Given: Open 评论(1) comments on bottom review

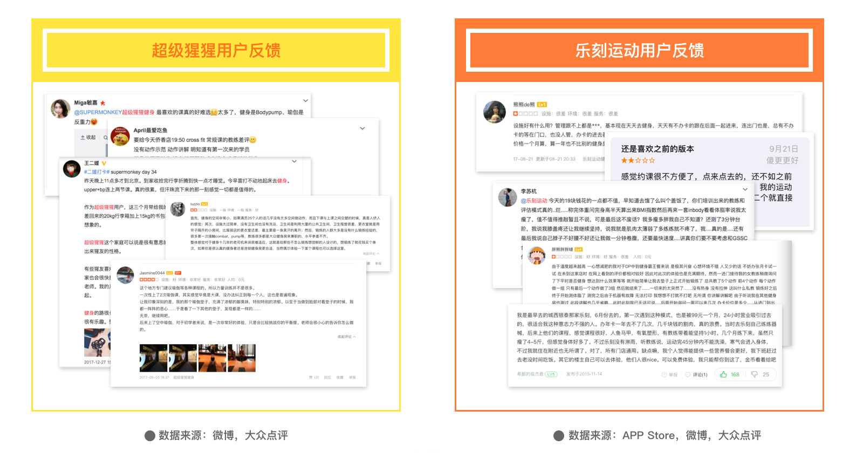Looking at the screenshot, I should point(696,374).
